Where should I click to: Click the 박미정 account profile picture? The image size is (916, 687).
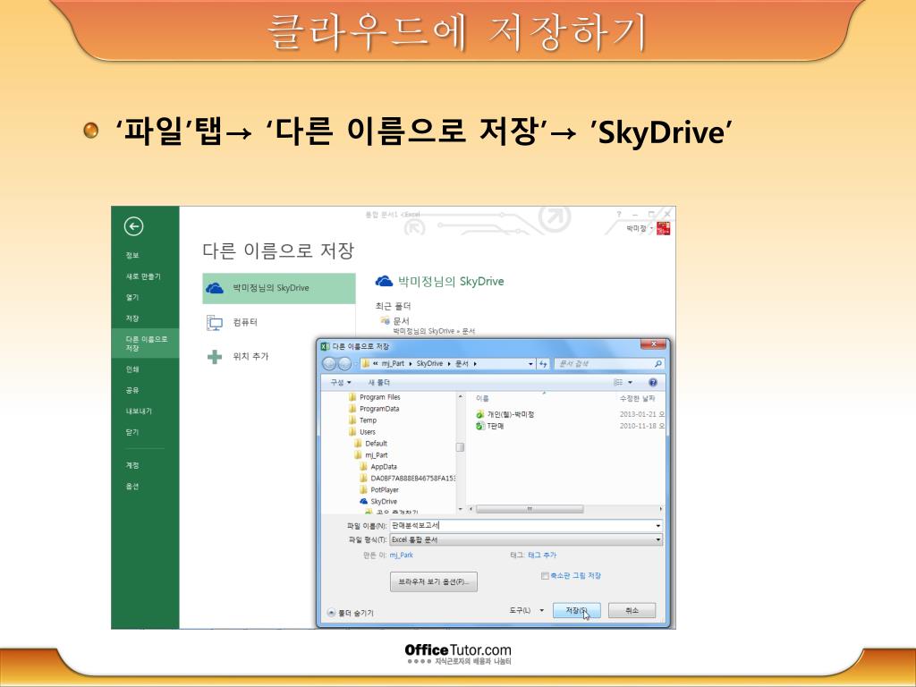click(663, 228)
